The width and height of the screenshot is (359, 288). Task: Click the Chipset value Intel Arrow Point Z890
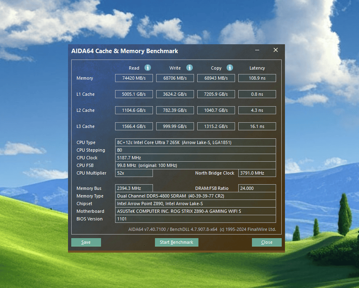(196, 204)
